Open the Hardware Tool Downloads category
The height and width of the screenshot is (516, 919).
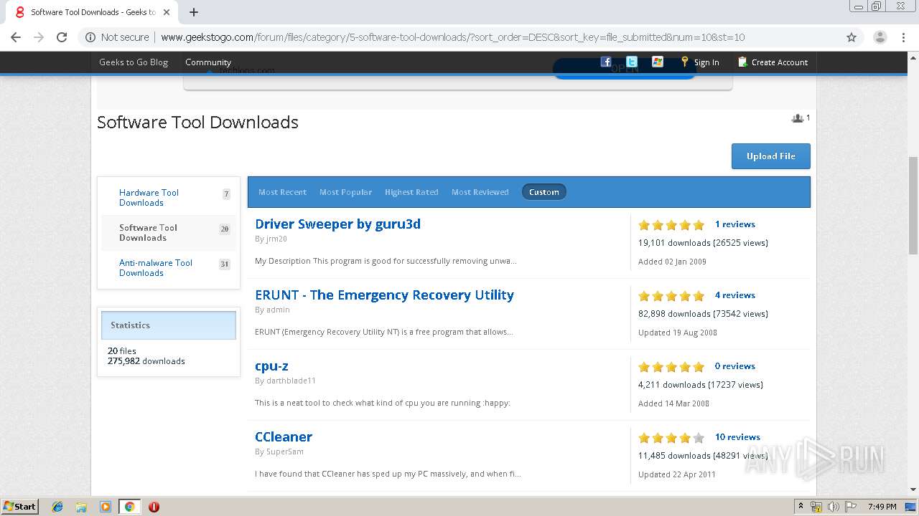pyautogui.click(x=149, y=198)
